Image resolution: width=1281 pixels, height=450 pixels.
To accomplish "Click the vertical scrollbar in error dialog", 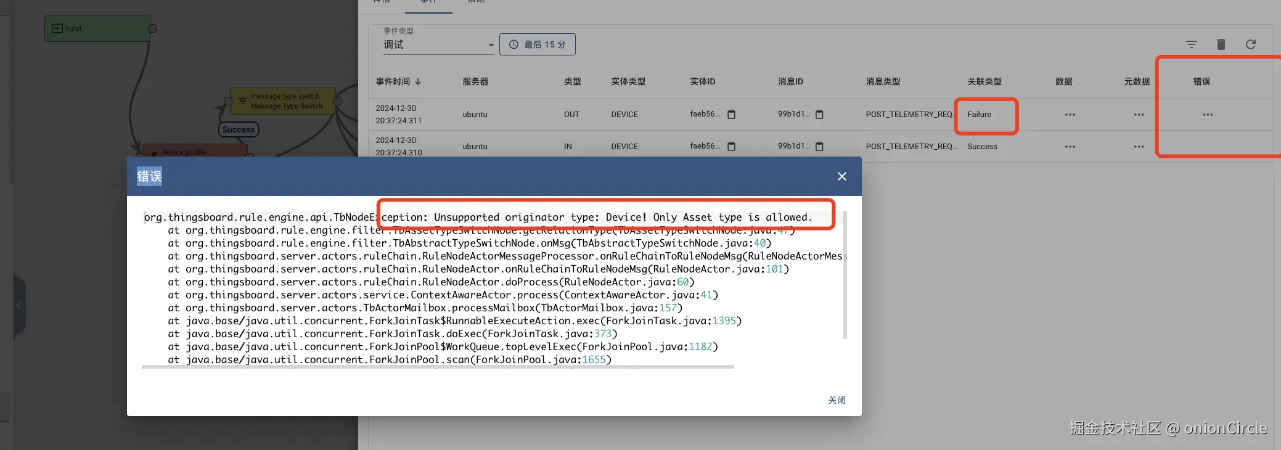I will (x=845, y=275).
